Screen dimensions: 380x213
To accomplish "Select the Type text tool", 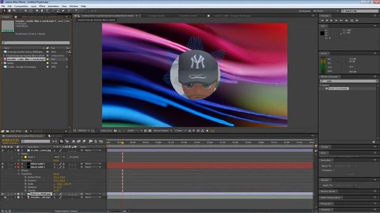I will click(x=47, y=11).
